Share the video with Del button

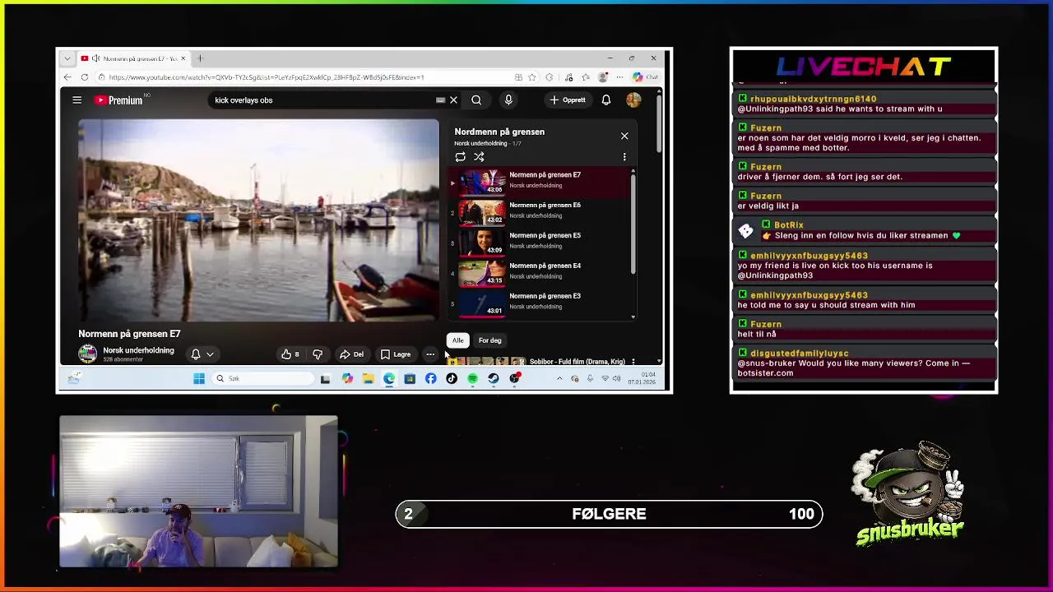pos(351,354)
